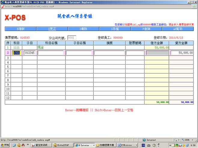This screenshot has width=198, height=148.
Task: Click the S存檔 save button
Action: point(115,29)
